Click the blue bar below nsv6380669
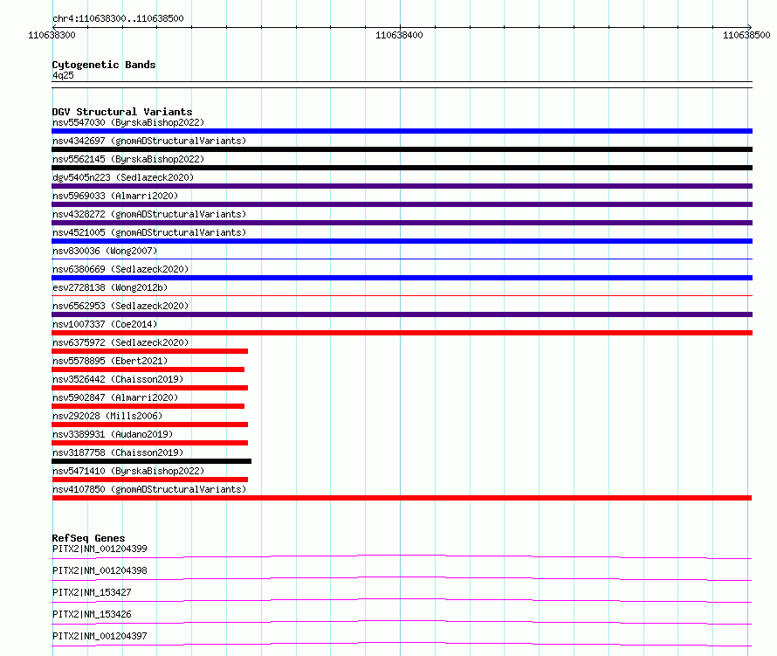The width and height of the screenshot is (777, 656). [x=402, y=278]
